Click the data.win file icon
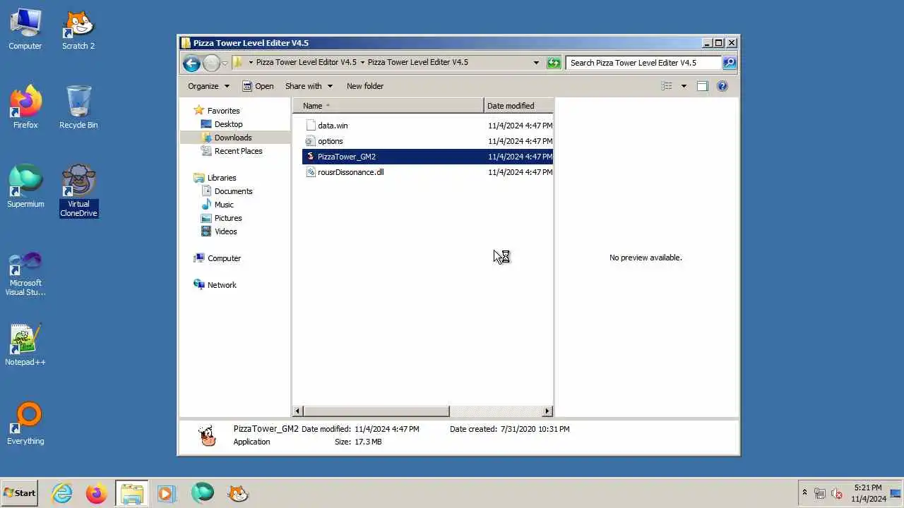 [310, 126]
